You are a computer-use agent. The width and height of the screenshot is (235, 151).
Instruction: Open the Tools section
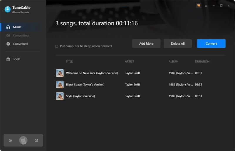[23, 59]
